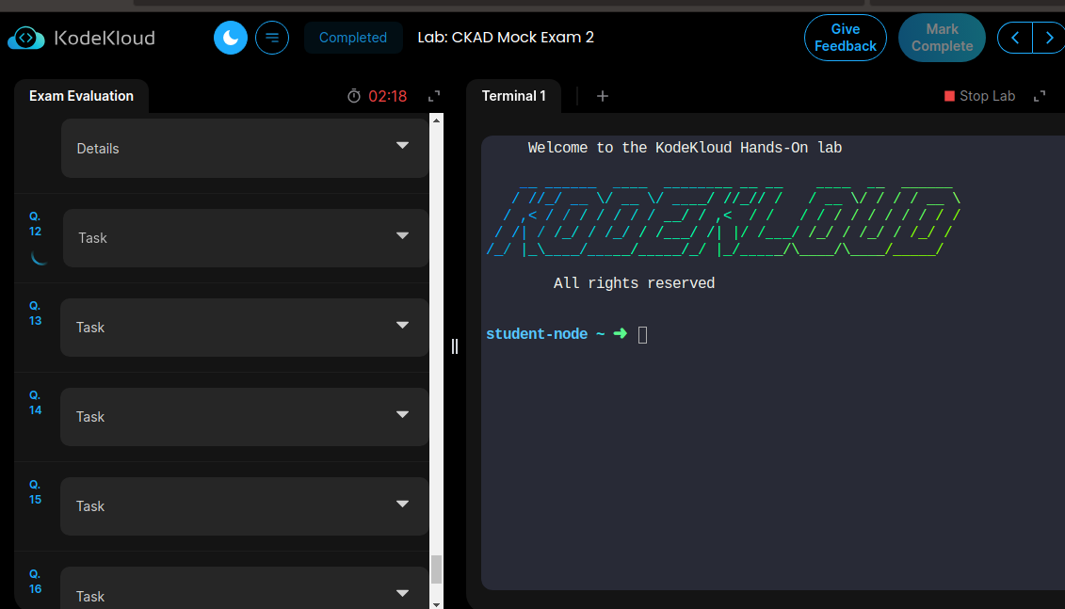Go to next lab arrow
Image resolution: width=1065 pixels, height=609 pixels.
coord(1049,38)
